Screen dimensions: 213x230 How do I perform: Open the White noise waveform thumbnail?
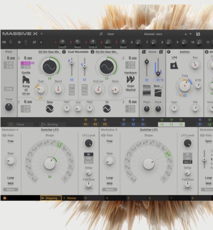click(147, 93)
